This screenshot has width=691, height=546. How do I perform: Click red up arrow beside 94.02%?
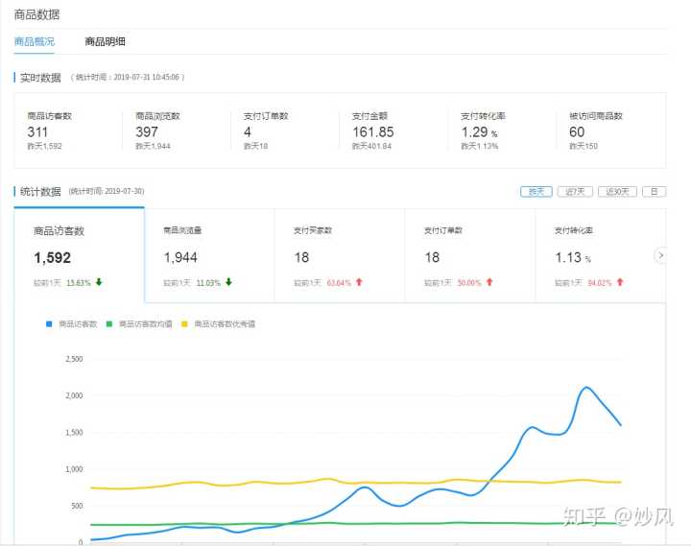pos(620,282)
